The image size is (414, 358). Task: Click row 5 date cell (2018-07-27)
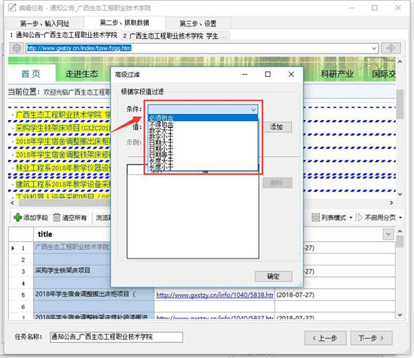pyautogui.click(x=335, y=295)
